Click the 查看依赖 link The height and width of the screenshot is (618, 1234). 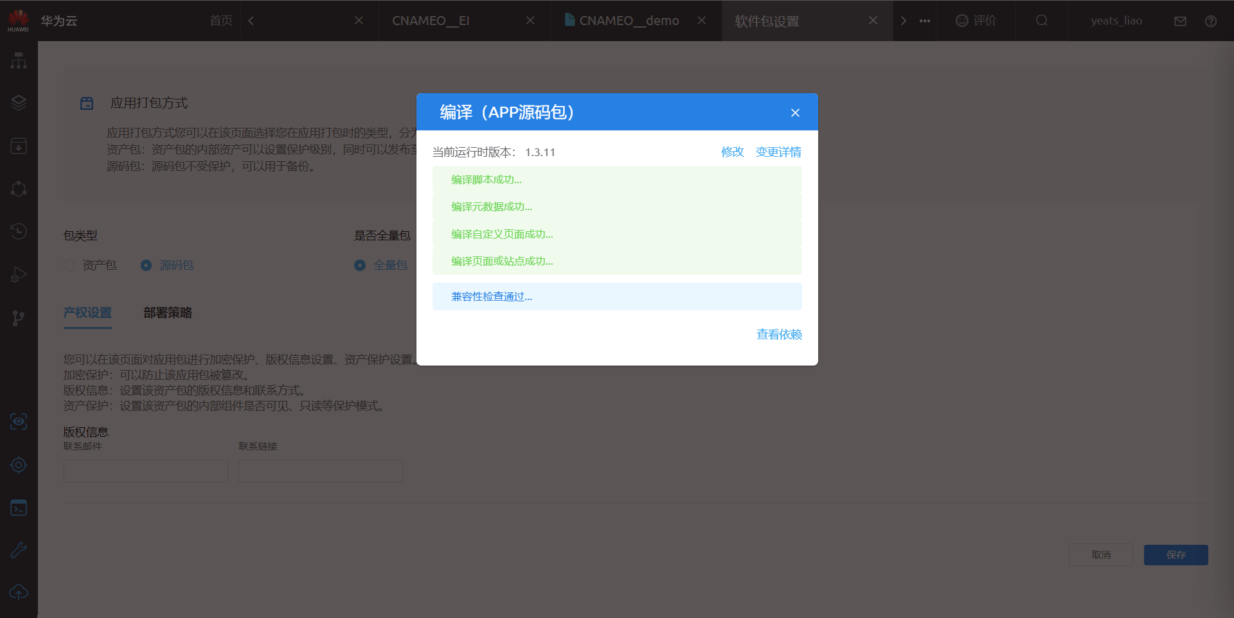pyautogui.click(x=779, y=335)
